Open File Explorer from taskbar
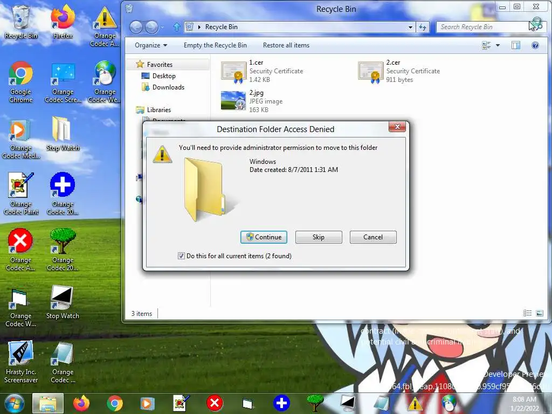552x414 pixels. point(48,403)
